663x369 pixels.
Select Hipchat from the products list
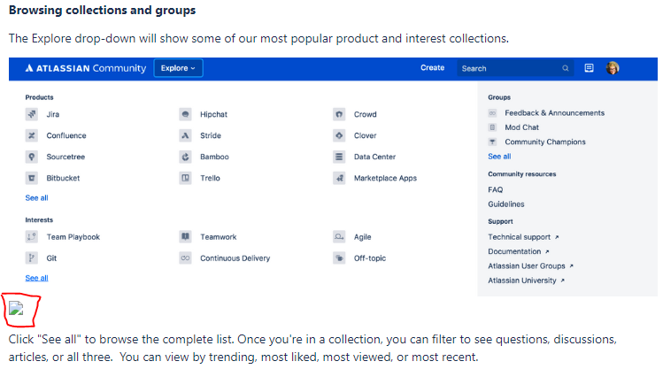point(213,114)
